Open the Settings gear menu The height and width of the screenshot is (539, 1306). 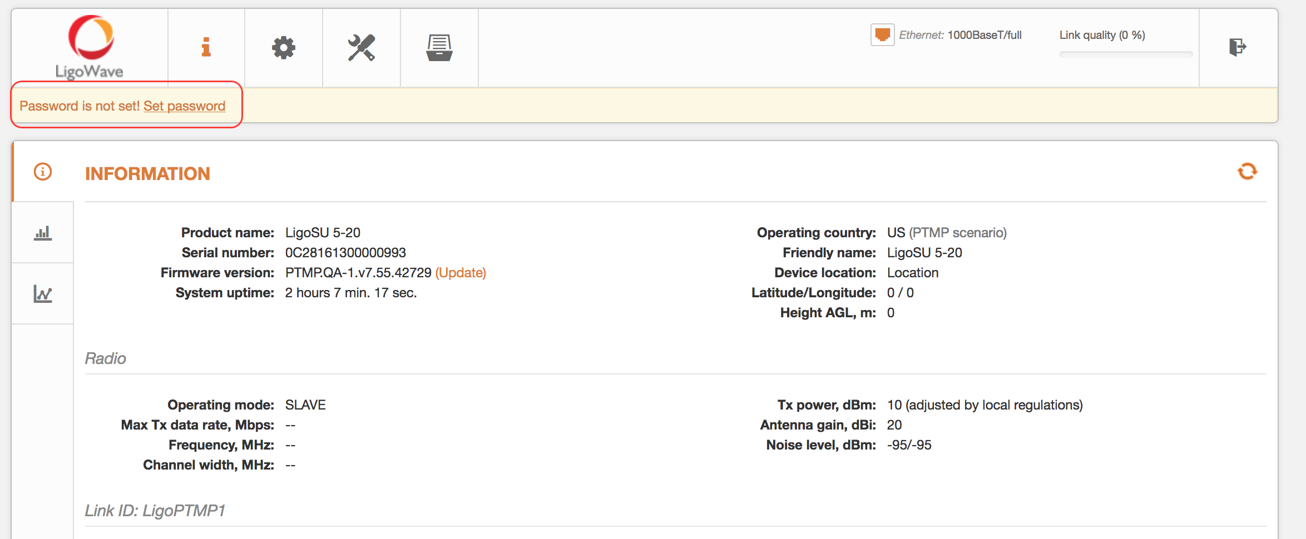coord(284,47)
